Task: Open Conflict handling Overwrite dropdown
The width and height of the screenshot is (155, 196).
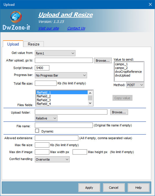Action: tap(52, 159)
